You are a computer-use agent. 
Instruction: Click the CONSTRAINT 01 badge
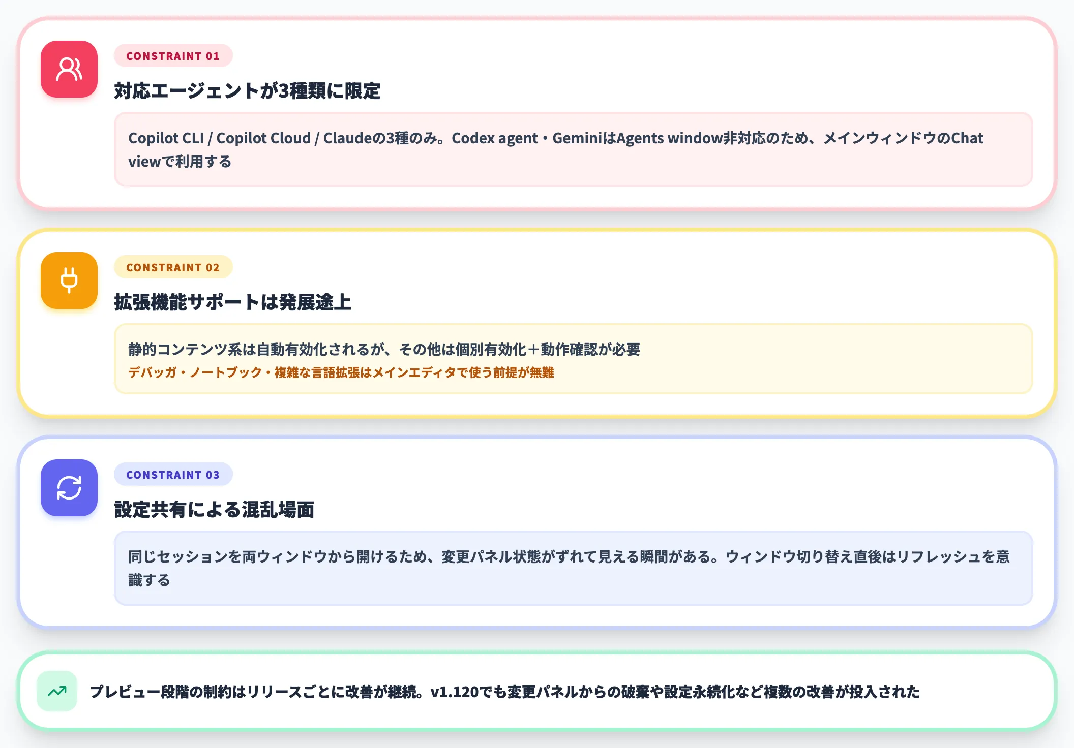coord(173,56)
